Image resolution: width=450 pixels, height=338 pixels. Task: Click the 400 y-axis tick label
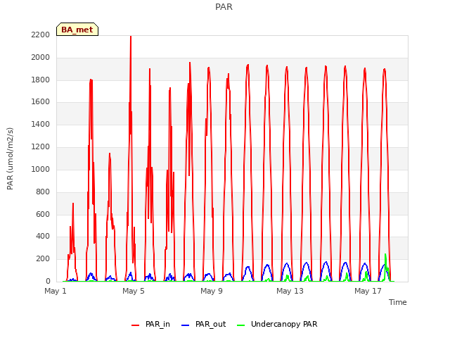coord(43,237)
